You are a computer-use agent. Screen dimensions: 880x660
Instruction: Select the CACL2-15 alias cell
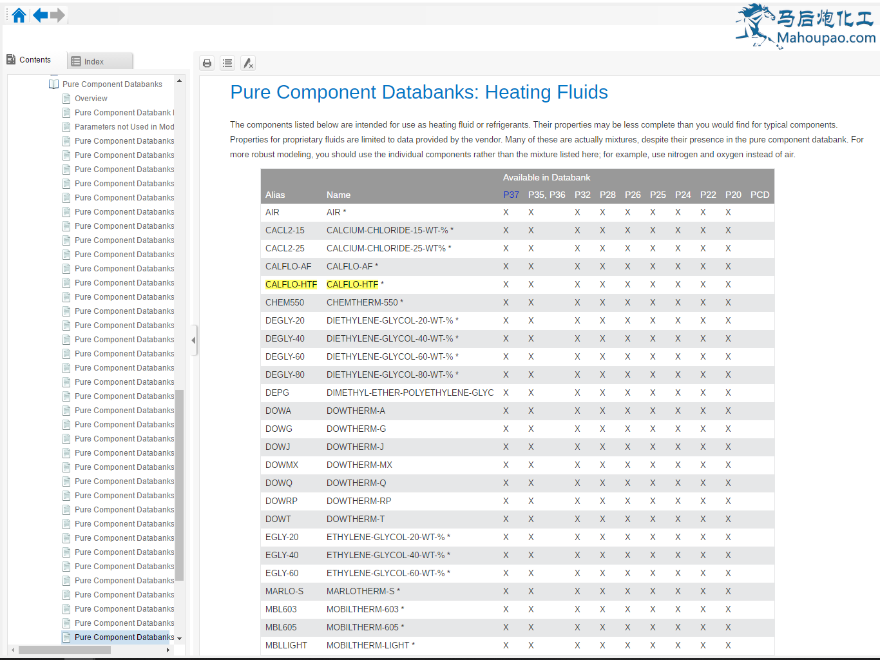tap(285, 230)
